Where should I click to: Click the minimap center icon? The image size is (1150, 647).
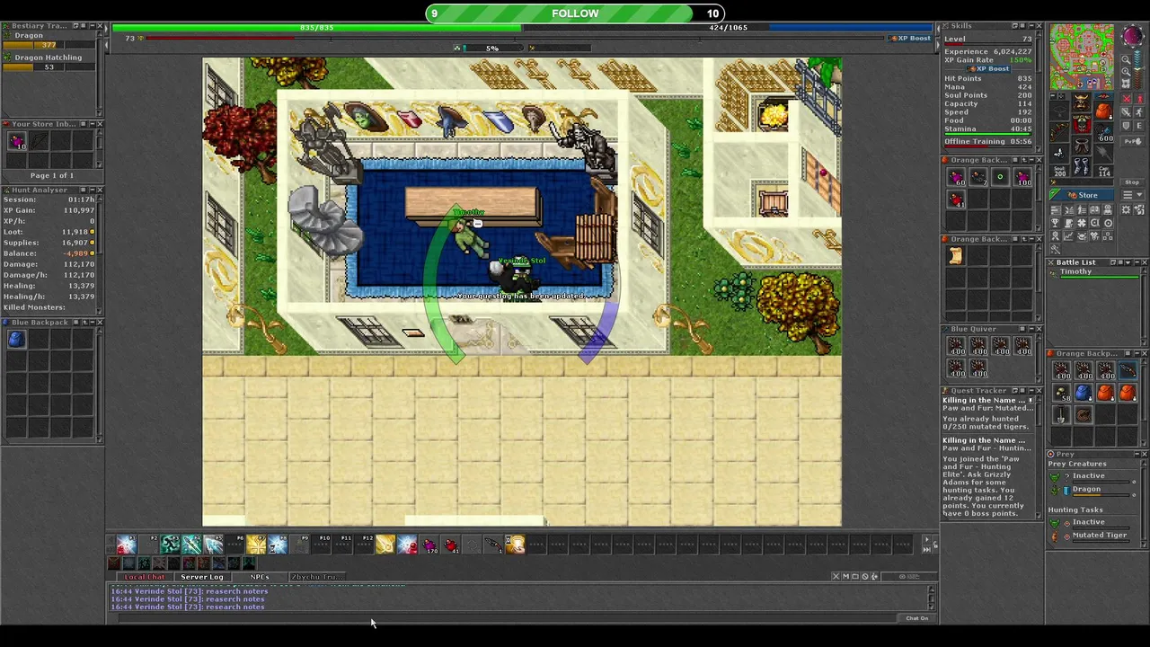pyautogui.click(x=1126, y=83)
